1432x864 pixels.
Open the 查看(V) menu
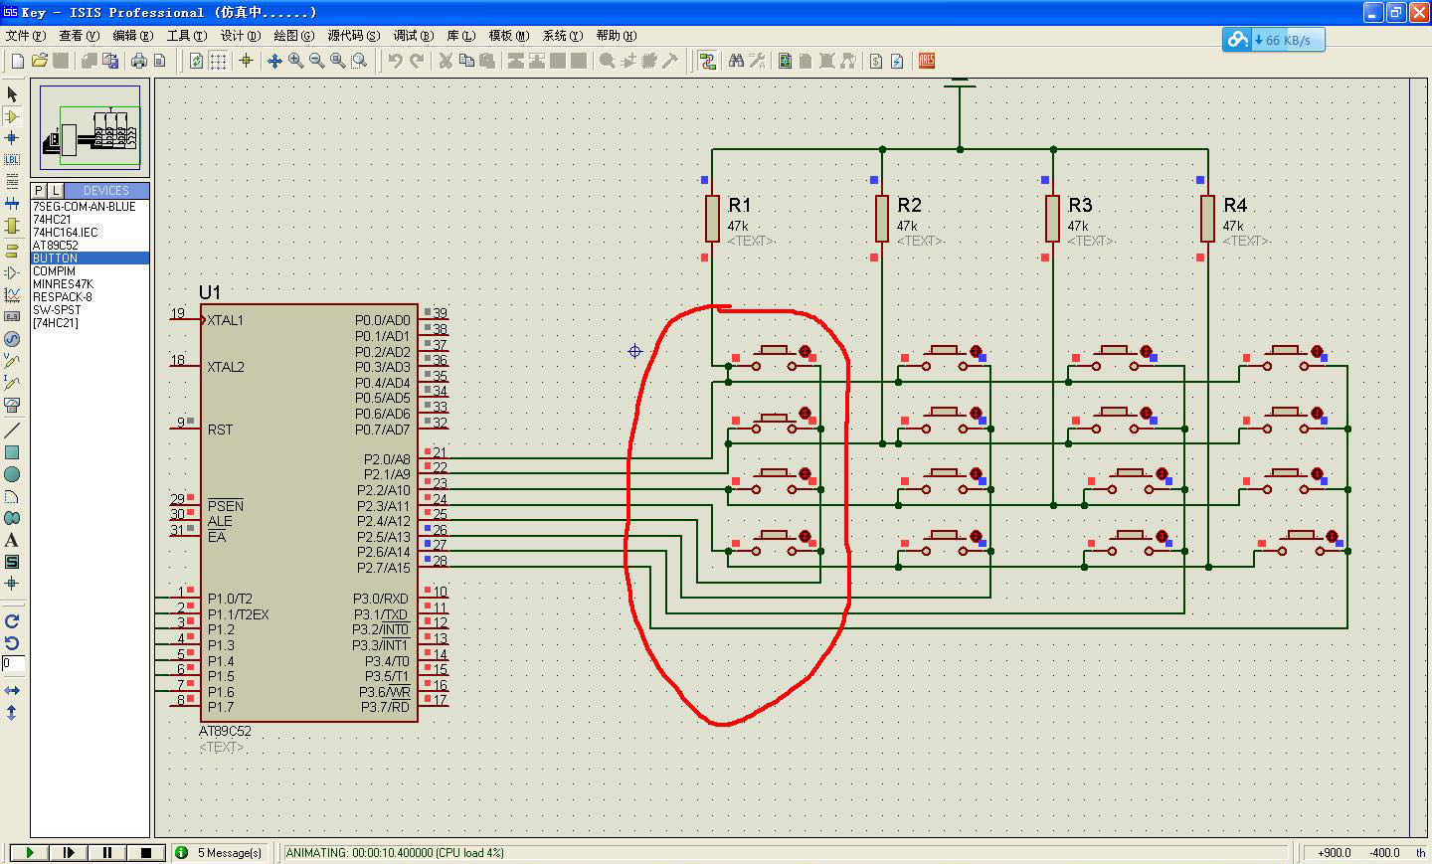[x=79, y=35]
